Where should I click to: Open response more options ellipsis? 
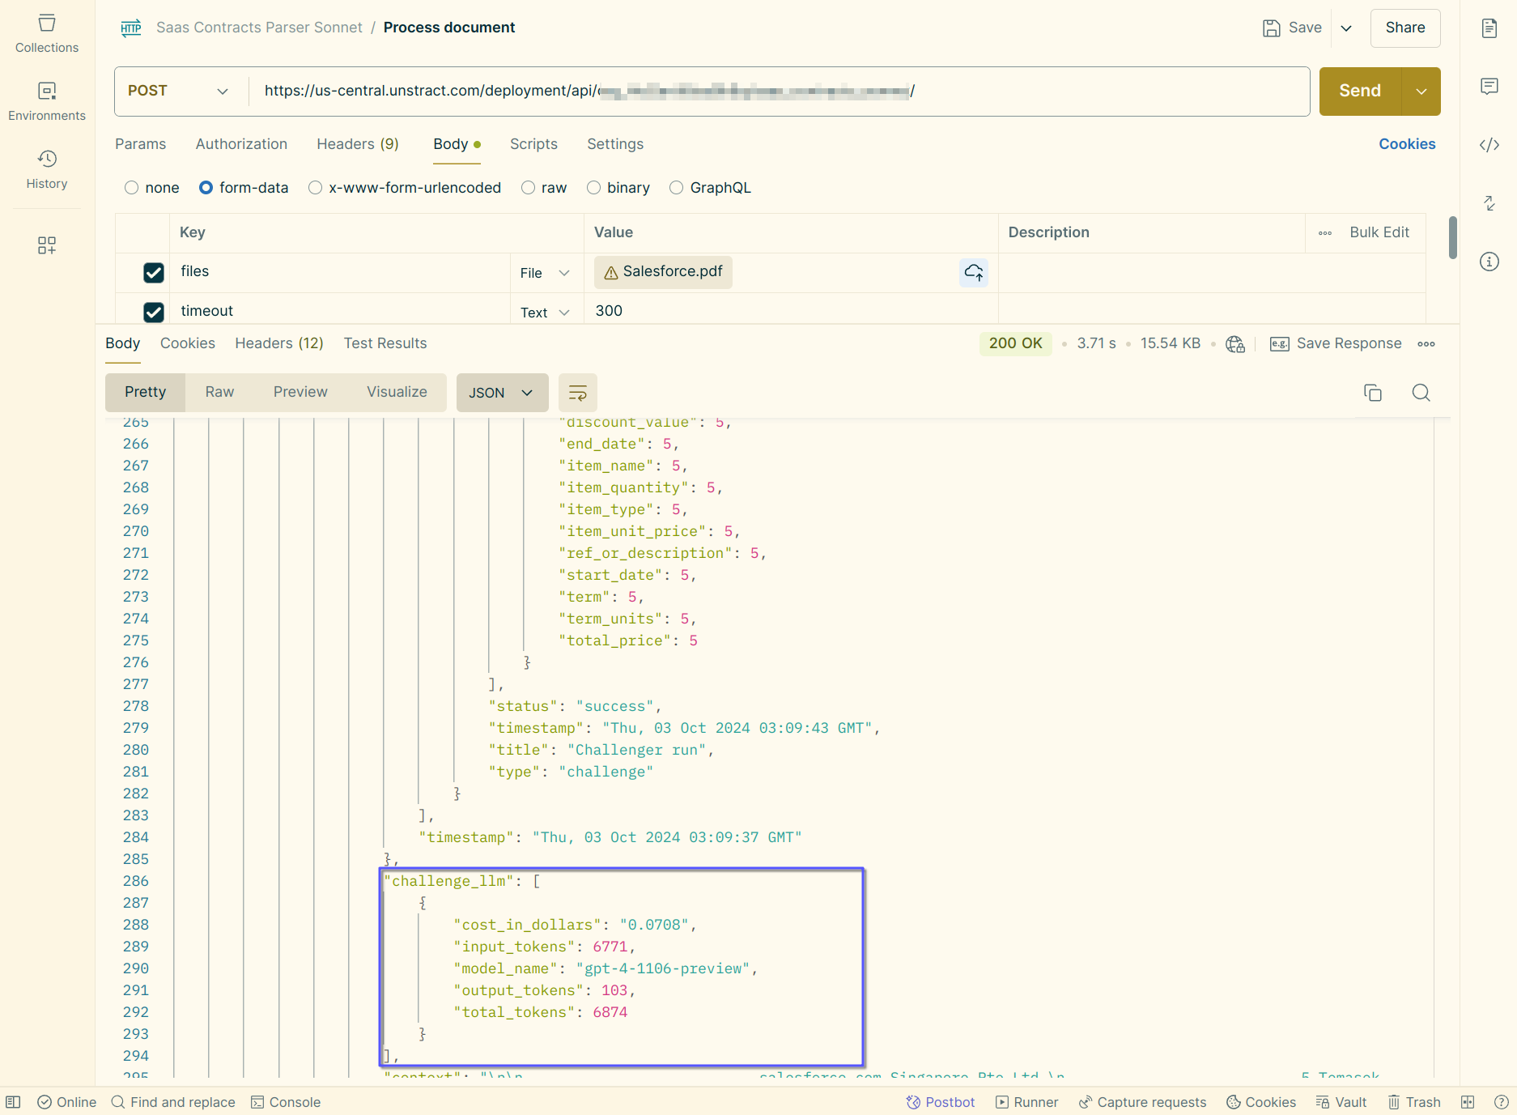point(1426,344)
